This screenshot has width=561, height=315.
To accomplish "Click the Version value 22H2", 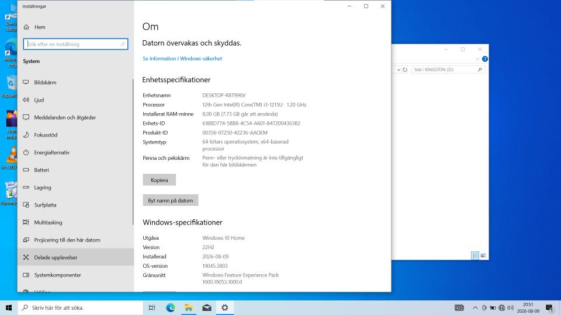I will click(208, 247).
